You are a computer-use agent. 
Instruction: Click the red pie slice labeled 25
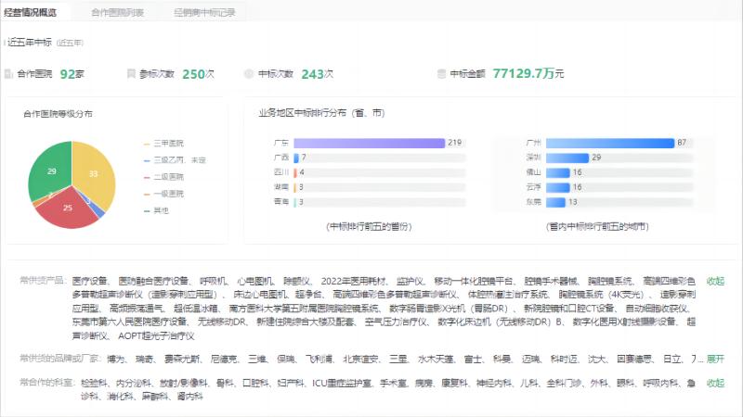tap(67, 208)
